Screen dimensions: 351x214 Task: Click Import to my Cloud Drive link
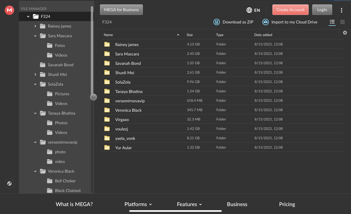point(295,22)
